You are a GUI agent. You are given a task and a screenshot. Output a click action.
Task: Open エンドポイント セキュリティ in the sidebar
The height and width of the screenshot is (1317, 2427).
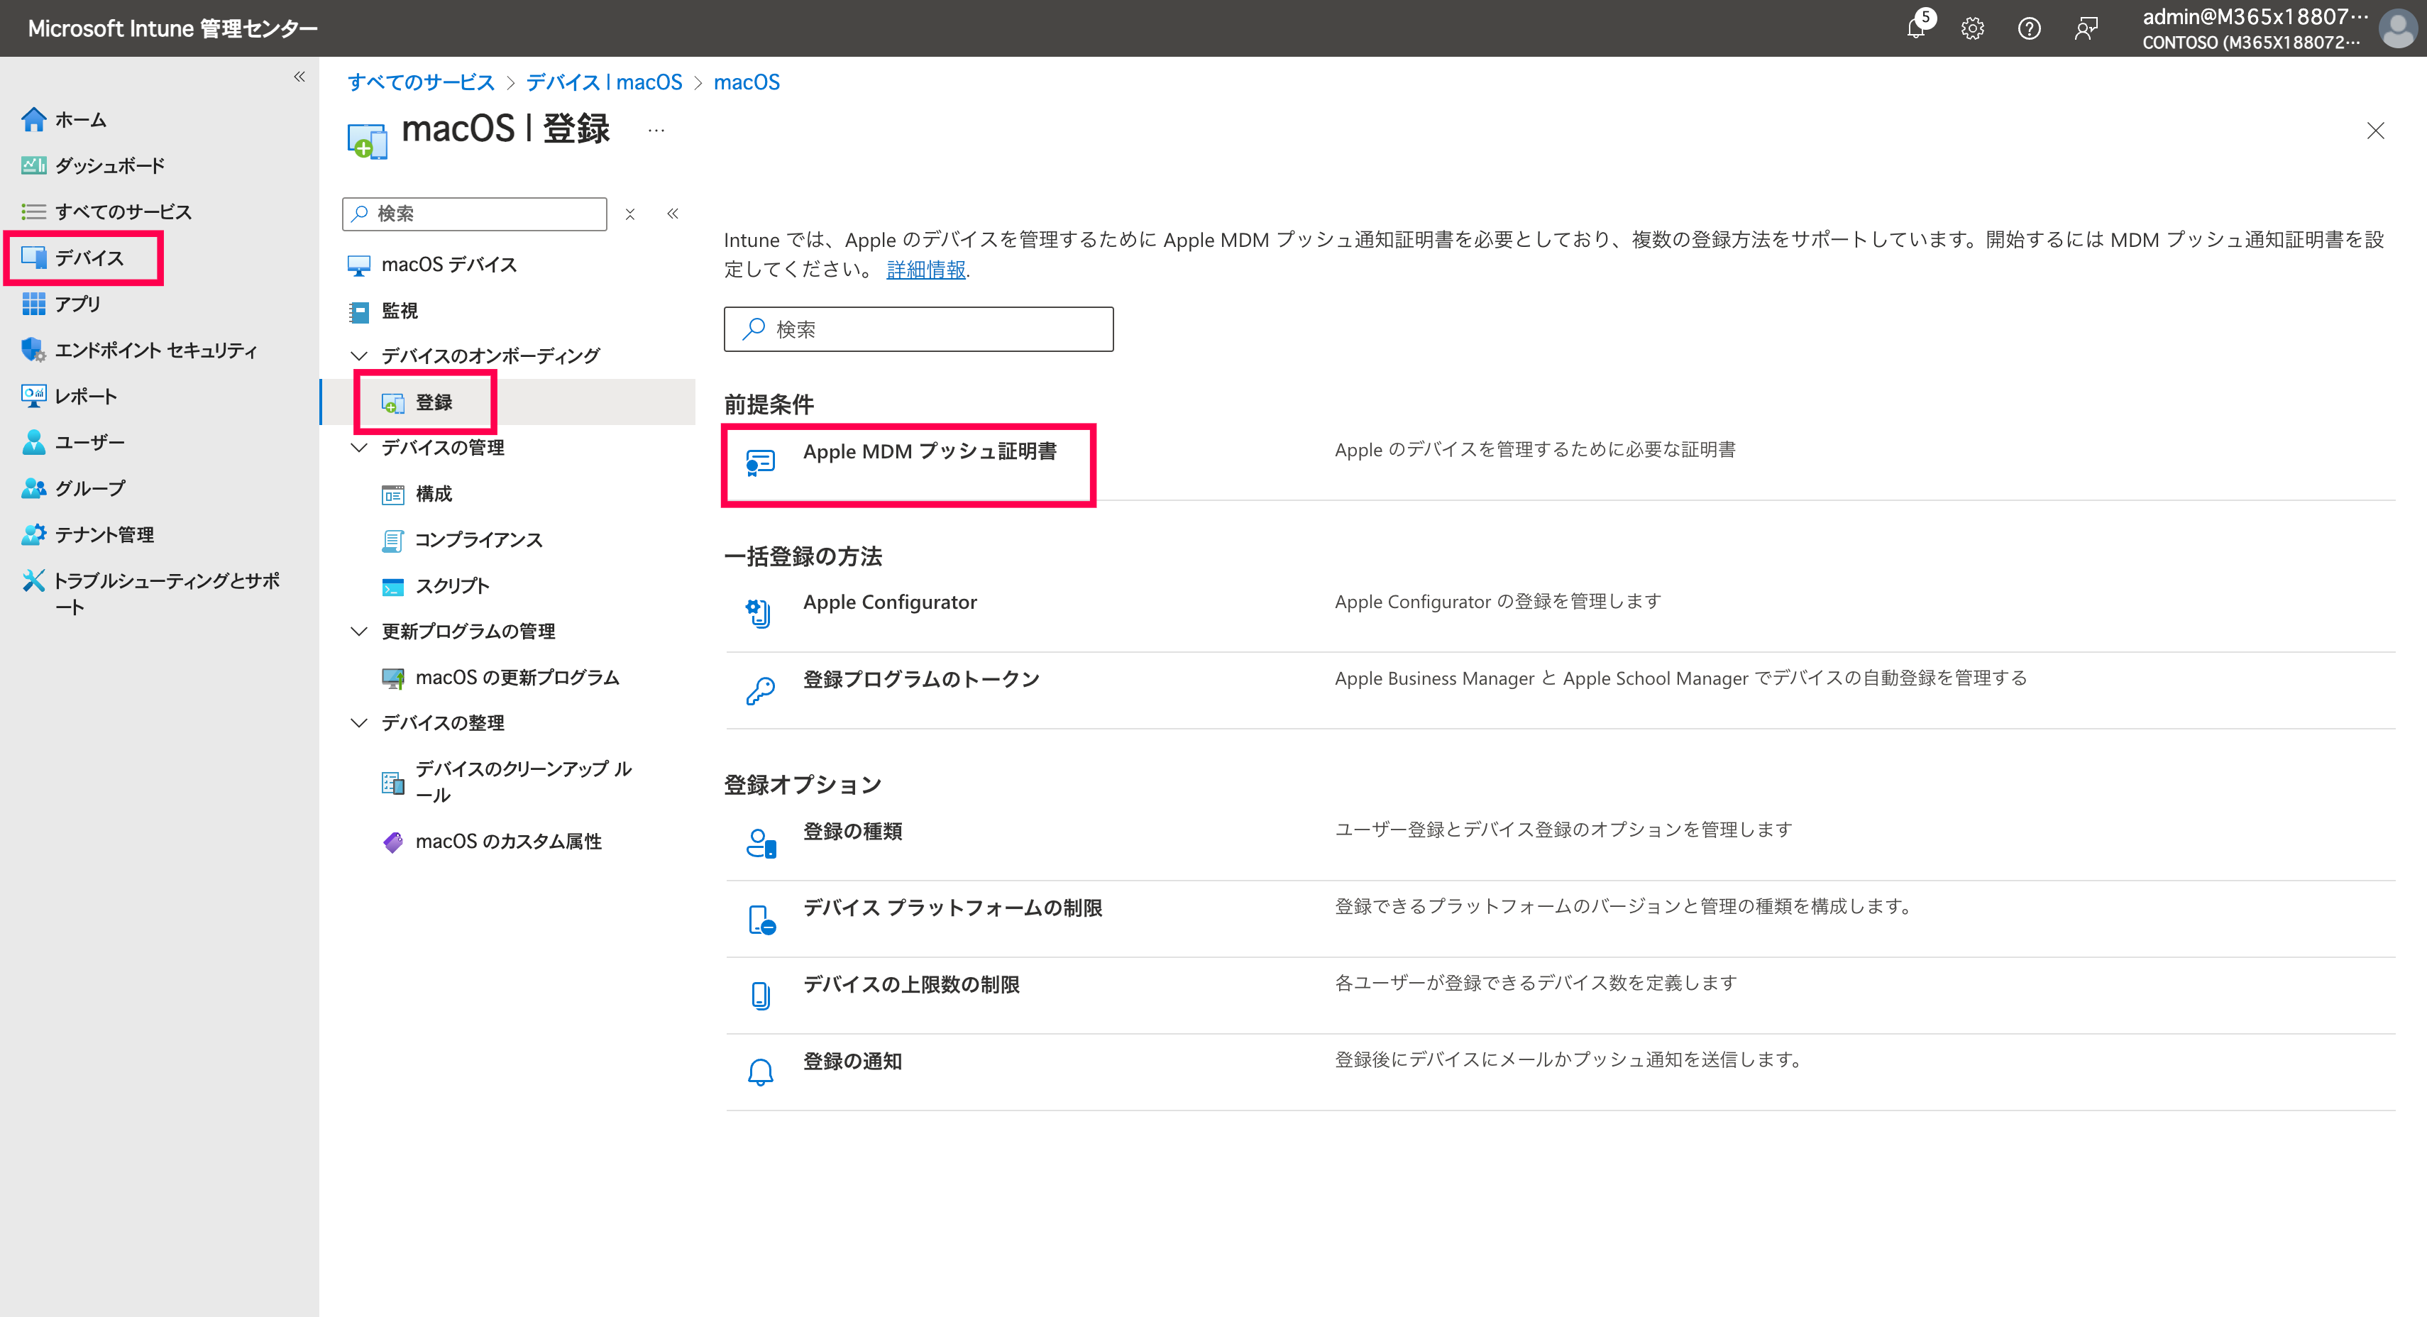point(155,351)
